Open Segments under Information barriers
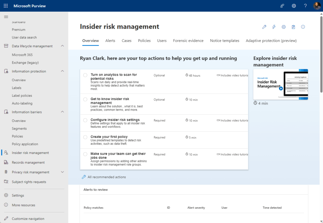The height and width of the screenshot is (223, 323). coord(19,129)
